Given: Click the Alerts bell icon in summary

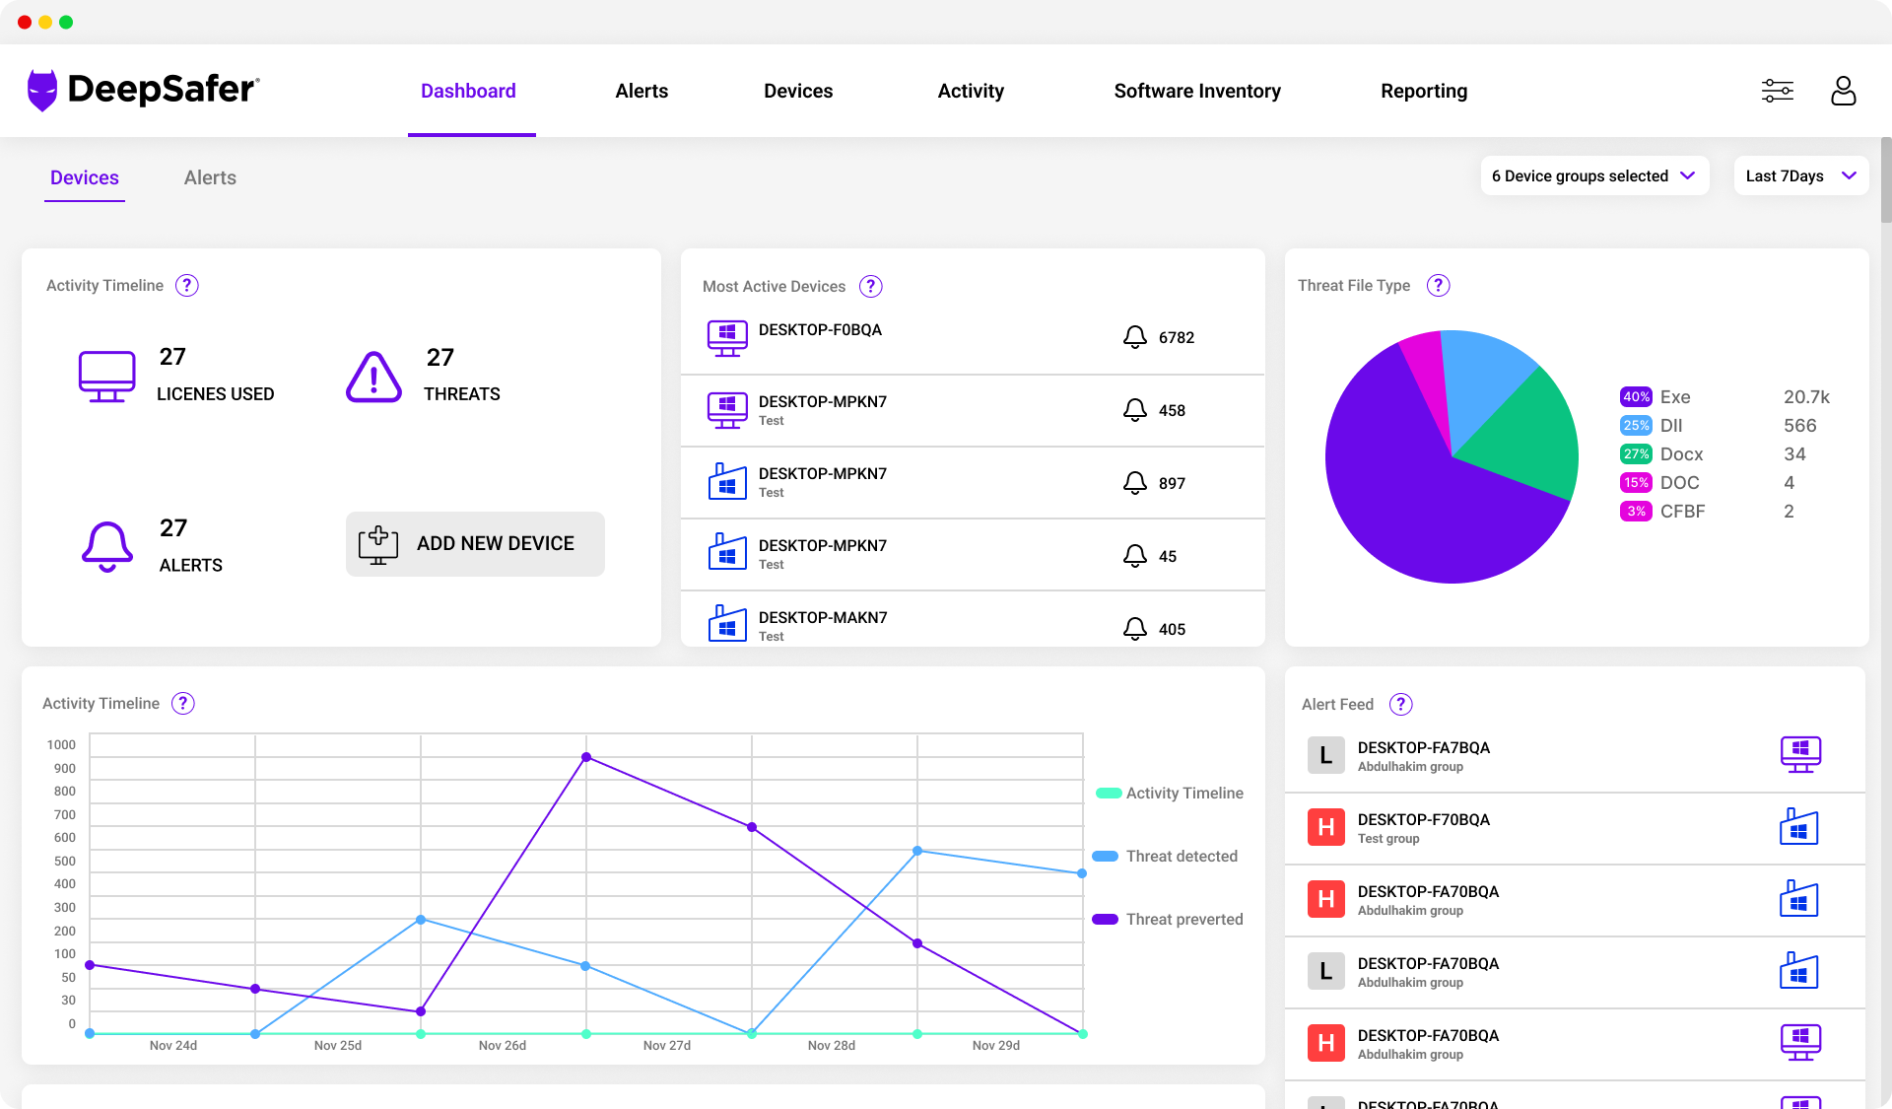Looking at the screenshot, I should tap(106, 546).
